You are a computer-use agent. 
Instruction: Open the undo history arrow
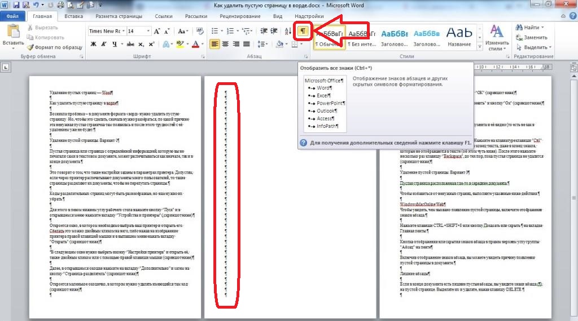[42, 5]
